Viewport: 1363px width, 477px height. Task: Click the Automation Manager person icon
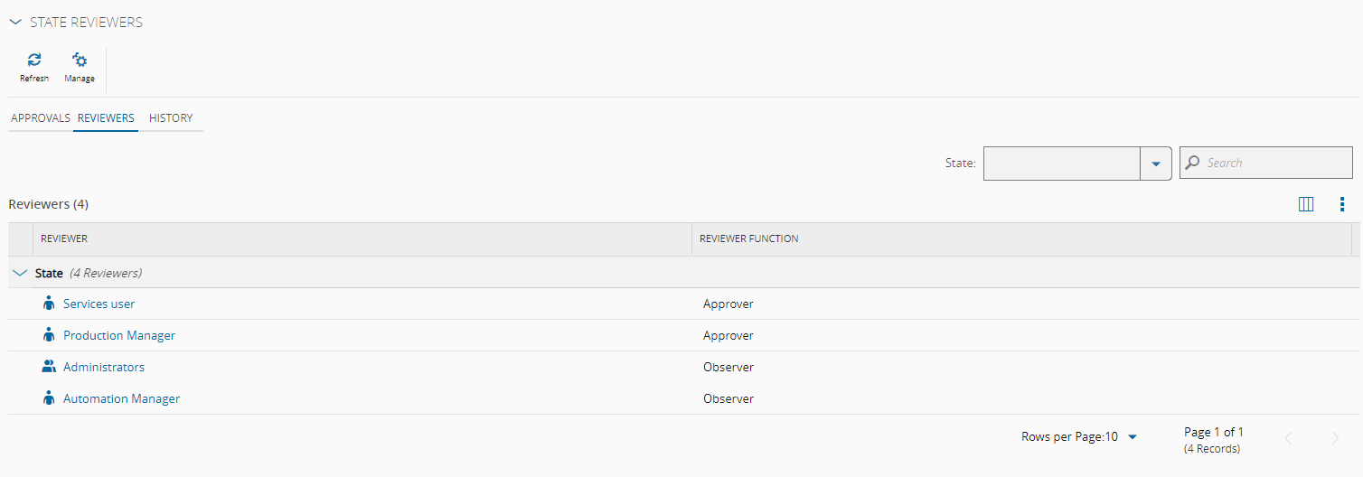49,398
